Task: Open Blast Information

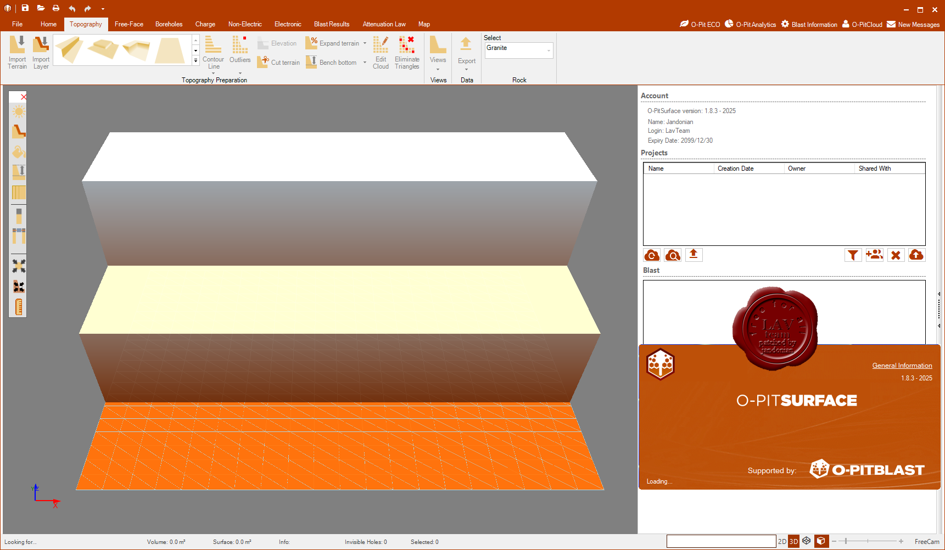Action: click(x=809, y=24)
